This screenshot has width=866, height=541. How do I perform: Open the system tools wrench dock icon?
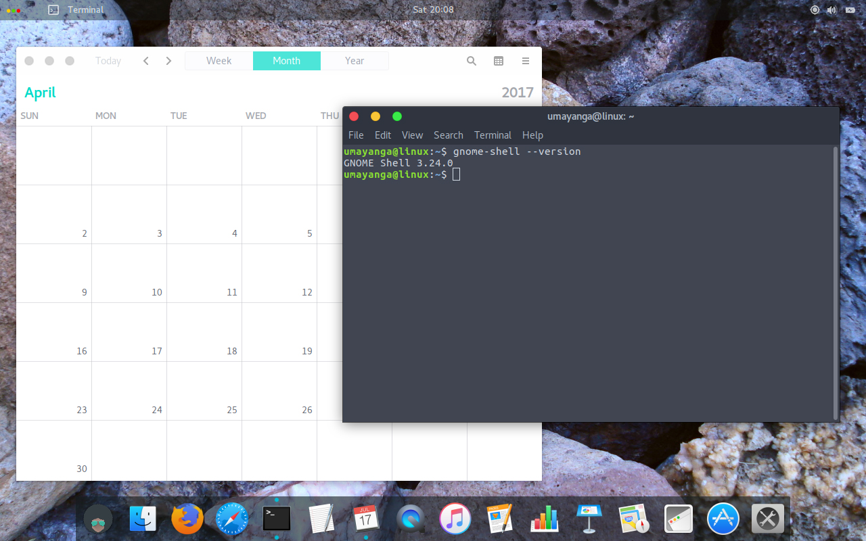[x=767, y=519]
